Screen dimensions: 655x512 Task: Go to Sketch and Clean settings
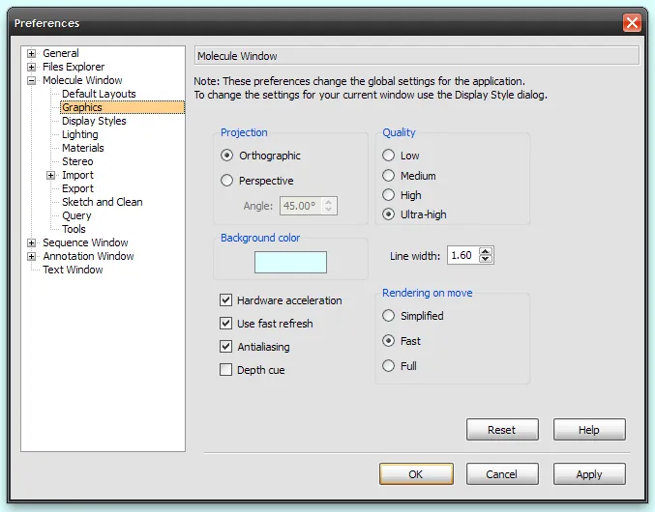[102, 203]
